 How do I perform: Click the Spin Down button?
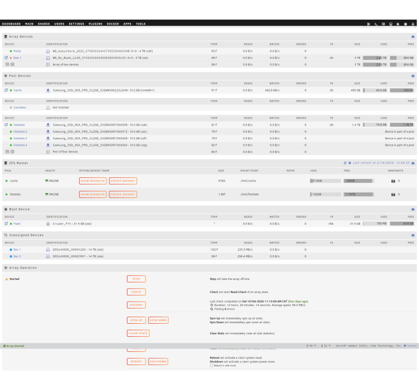pos(158,320)
